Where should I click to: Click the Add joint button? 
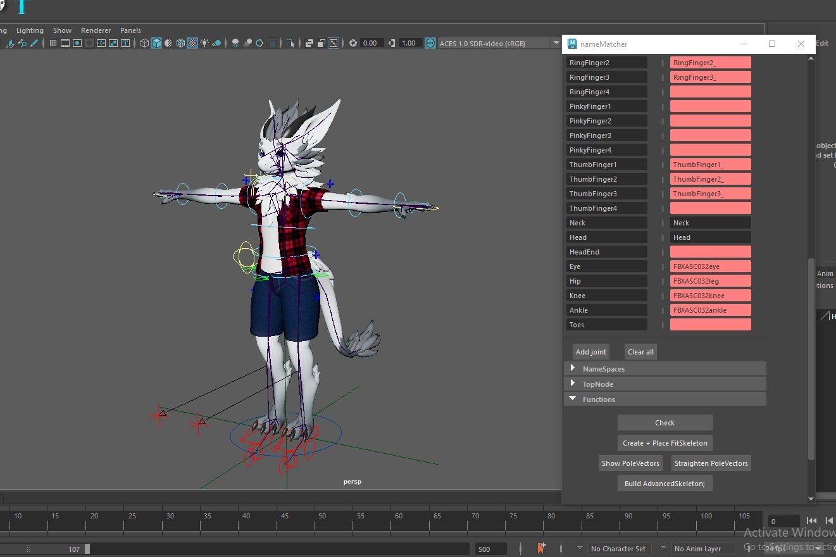pos(590,352)
